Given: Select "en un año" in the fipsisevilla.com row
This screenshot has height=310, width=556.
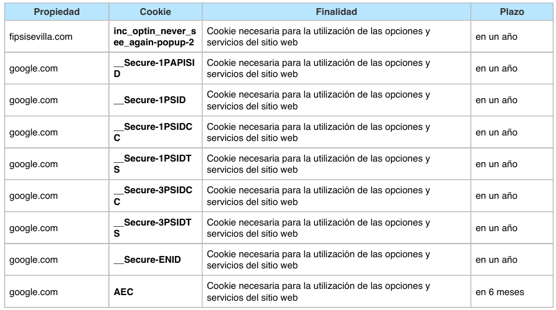Looking at the screenshot, I should [496, 37].
